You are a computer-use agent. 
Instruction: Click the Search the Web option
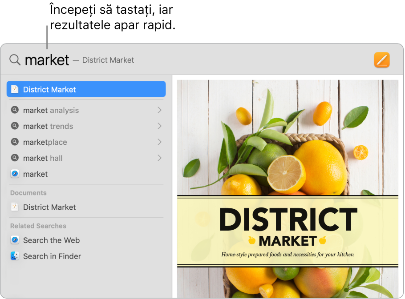pos(51,240)
